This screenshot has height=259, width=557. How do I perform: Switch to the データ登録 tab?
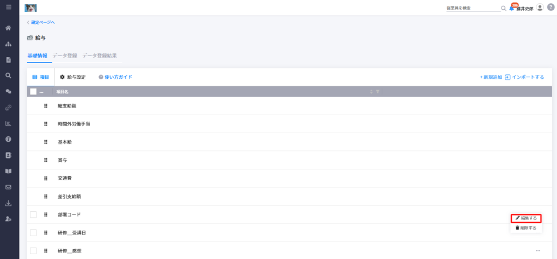point(65,56)
